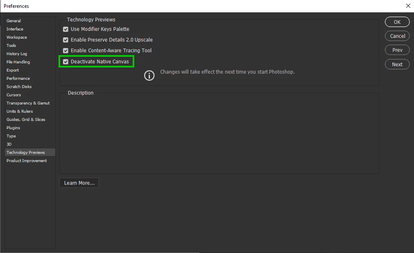414x253 pixels.
Task: Select Guides, Grid & Slices category
Action: [30, 119]
